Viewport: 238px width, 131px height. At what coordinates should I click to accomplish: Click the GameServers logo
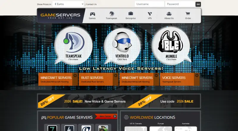(60, 16)
